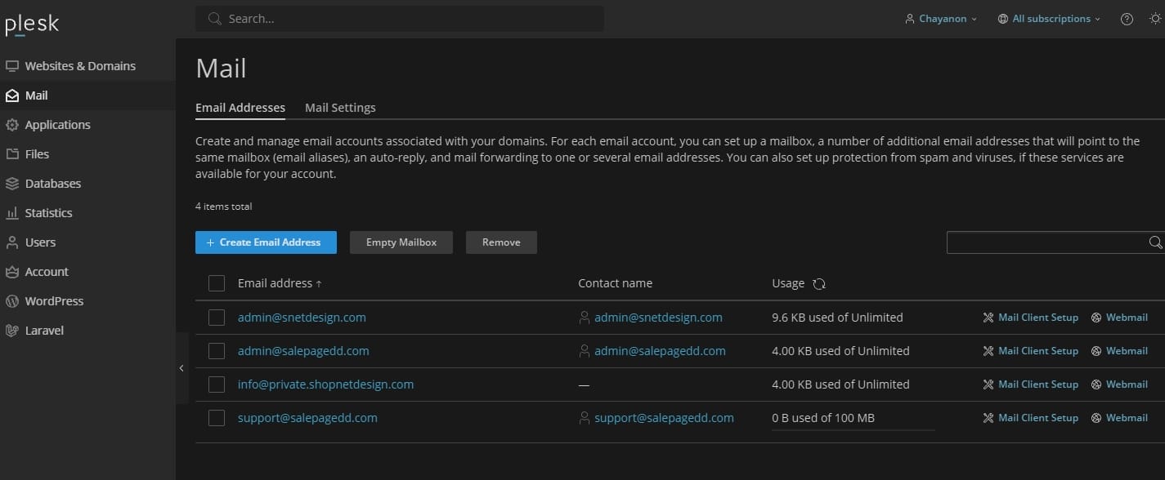Open the Statistics menu item
Screen dimensions: 1165x480
coord(87,213)
